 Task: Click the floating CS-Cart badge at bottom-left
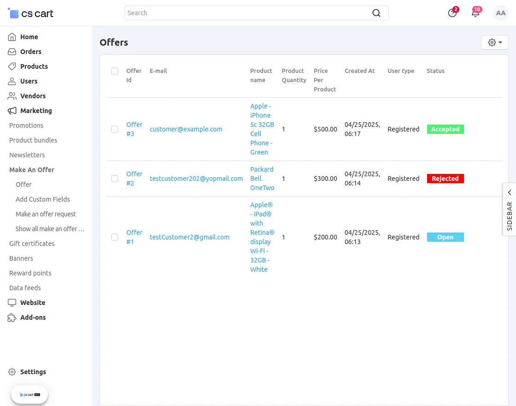29,394
